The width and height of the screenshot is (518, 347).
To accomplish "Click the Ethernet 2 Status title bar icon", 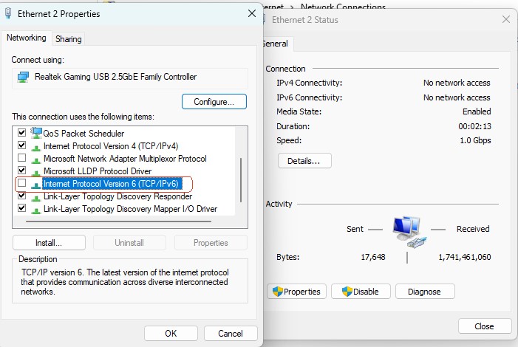I will click(x=264, y=20).
